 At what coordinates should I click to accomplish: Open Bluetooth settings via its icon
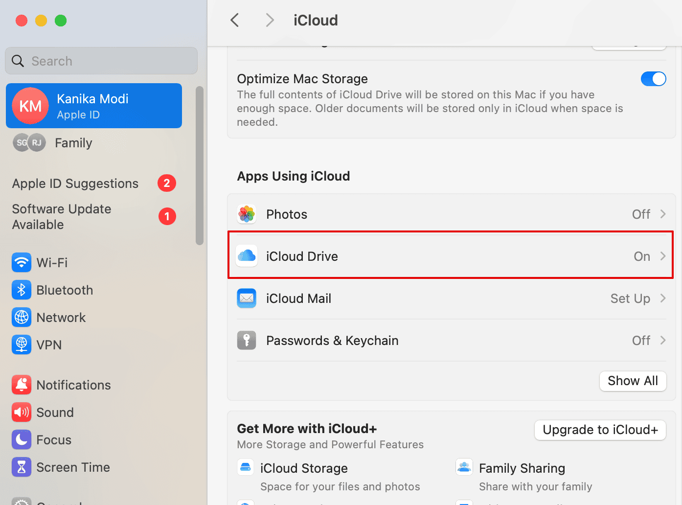[x=22, y=290]
